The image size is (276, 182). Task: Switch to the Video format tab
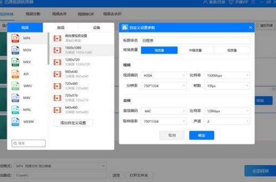[x=25, y=27]
